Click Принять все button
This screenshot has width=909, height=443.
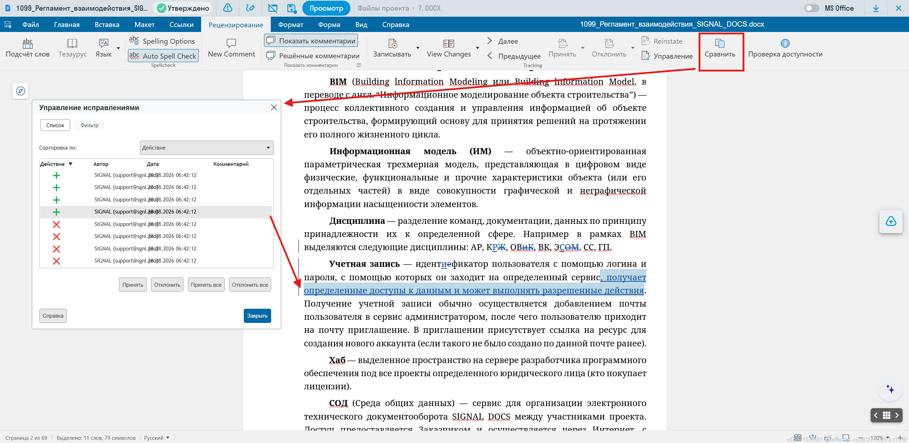tap(206, 285)
